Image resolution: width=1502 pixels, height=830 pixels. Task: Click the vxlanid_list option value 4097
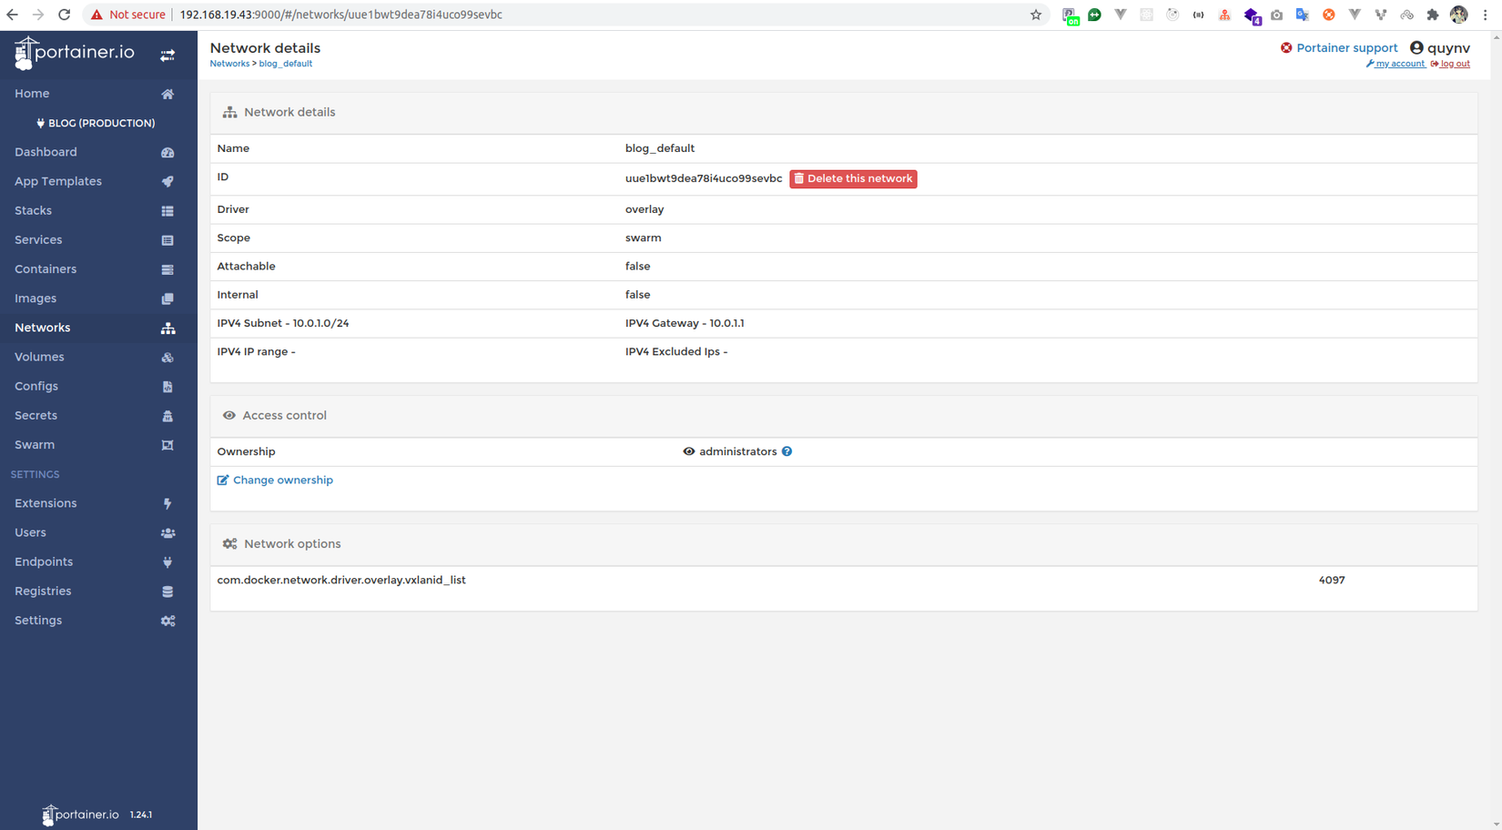[1332, 580]
